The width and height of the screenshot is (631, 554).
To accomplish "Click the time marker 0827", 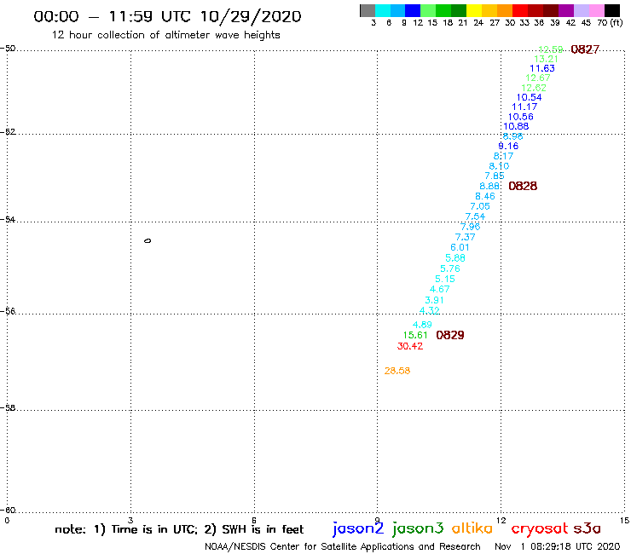I will [585, 49].
